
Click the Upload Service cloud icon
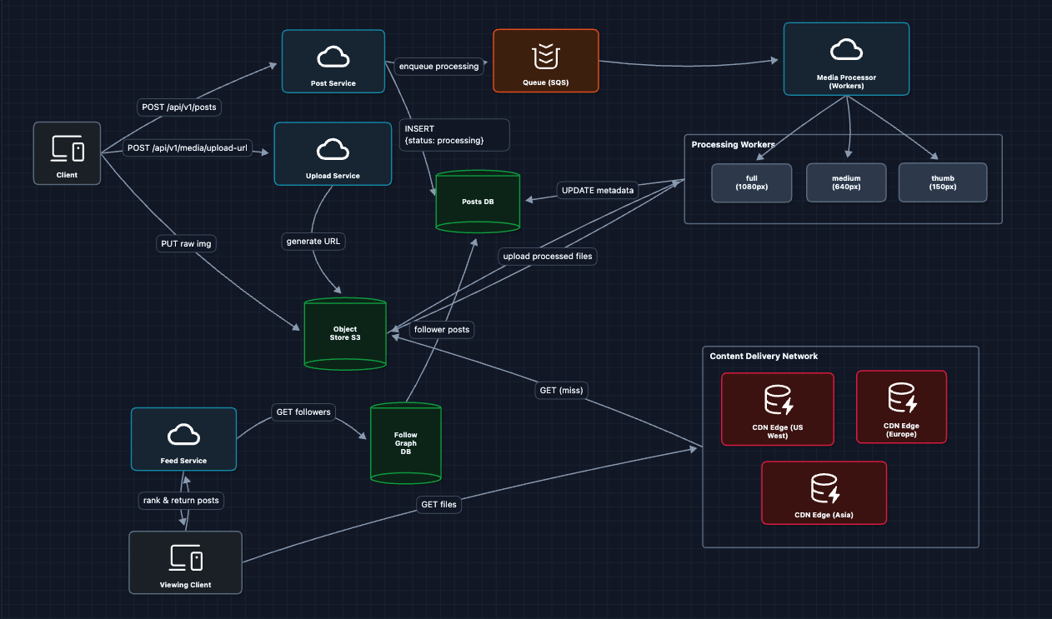[333, 149]
